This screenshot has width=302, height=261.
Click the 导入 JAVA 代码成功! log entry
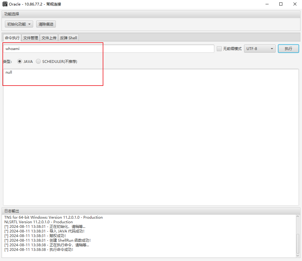coord(44,231)
